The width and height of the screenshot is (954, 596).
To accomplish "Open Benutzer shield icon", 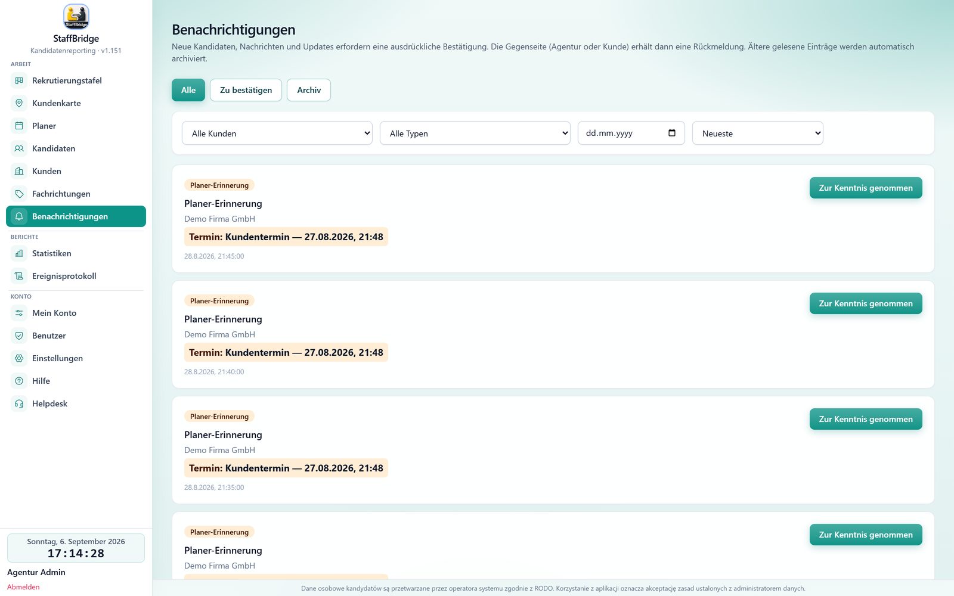I will pos(19,336).
